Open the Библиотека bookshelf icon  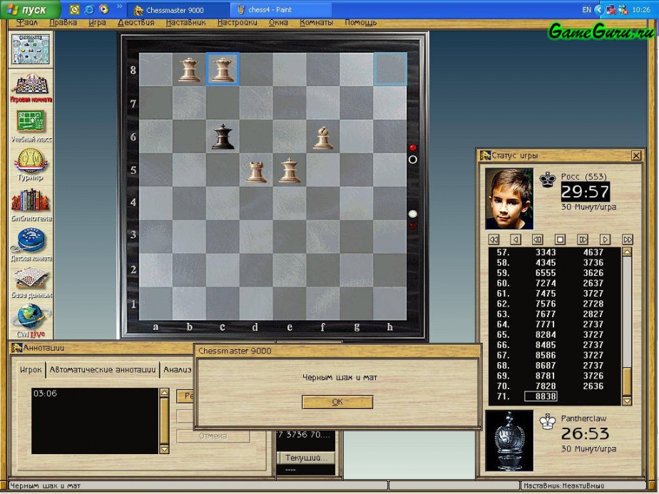[x=31, y=205]
